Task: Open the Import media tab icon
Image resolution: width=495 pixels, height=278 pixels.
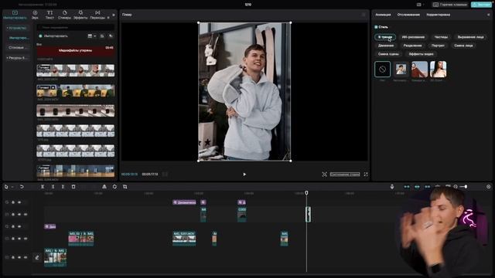Action: pos(15,12)
